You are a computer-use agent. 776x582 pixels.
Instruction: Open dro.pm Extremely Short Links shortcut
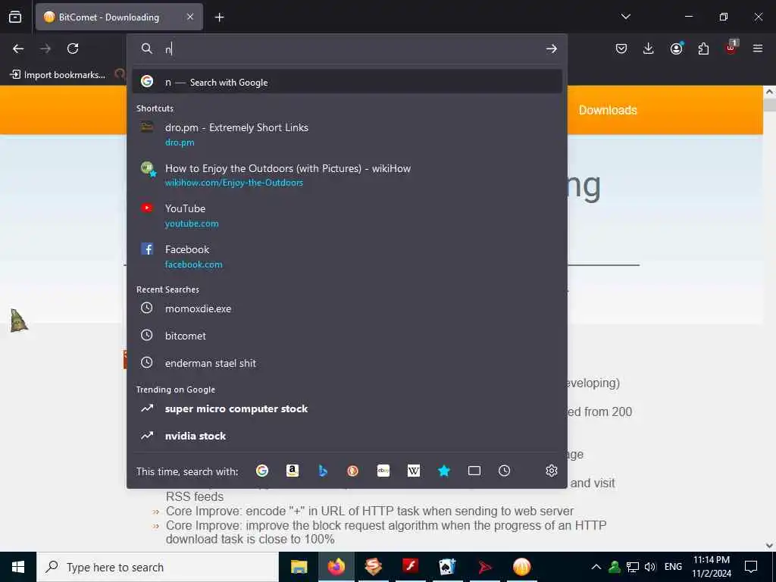[x=346, y=135]
